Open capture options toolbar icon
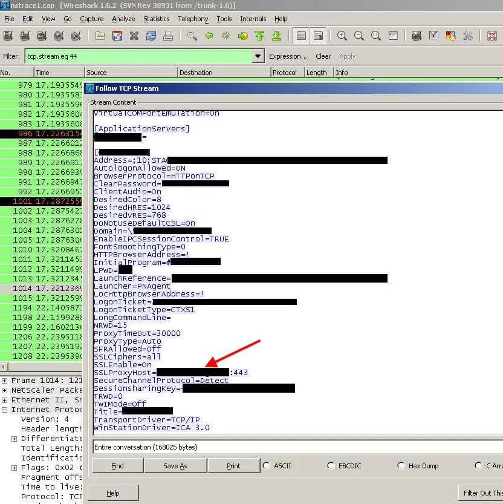The width and height of the screenshot is (503, 504). point(25,35)
